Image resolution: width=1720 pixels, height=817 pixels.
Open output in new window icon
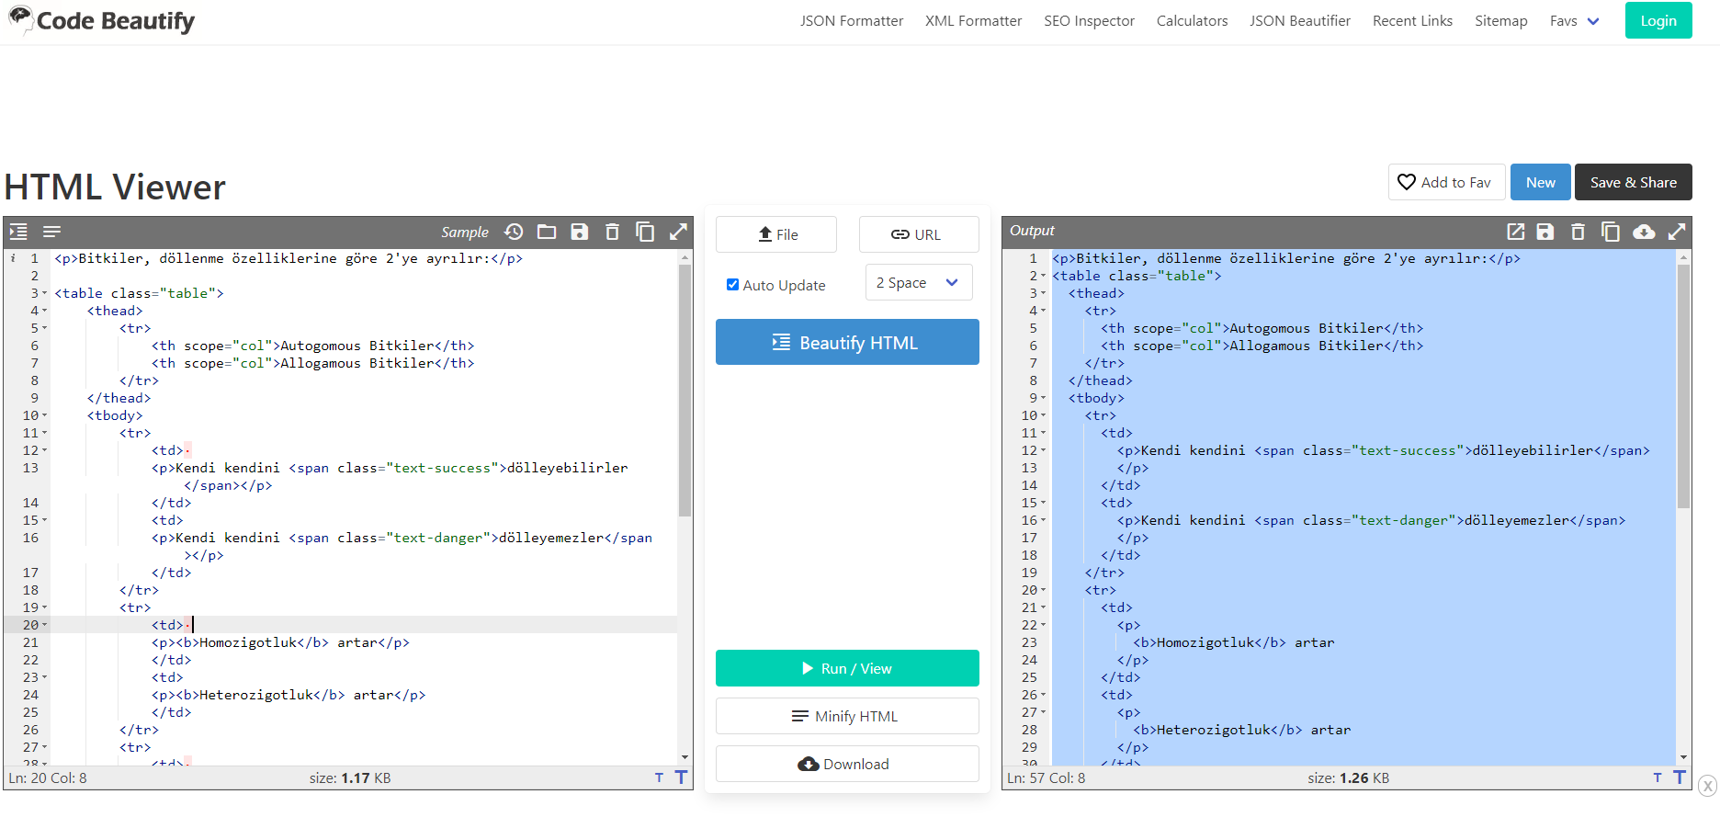[x=1516, y=232]
